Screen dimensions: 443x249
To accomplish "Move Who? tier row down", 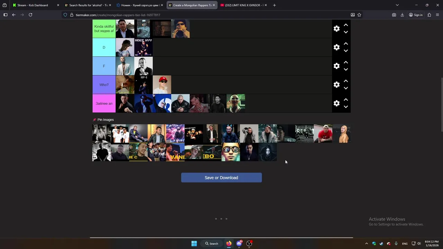I will tap(346, 88).
